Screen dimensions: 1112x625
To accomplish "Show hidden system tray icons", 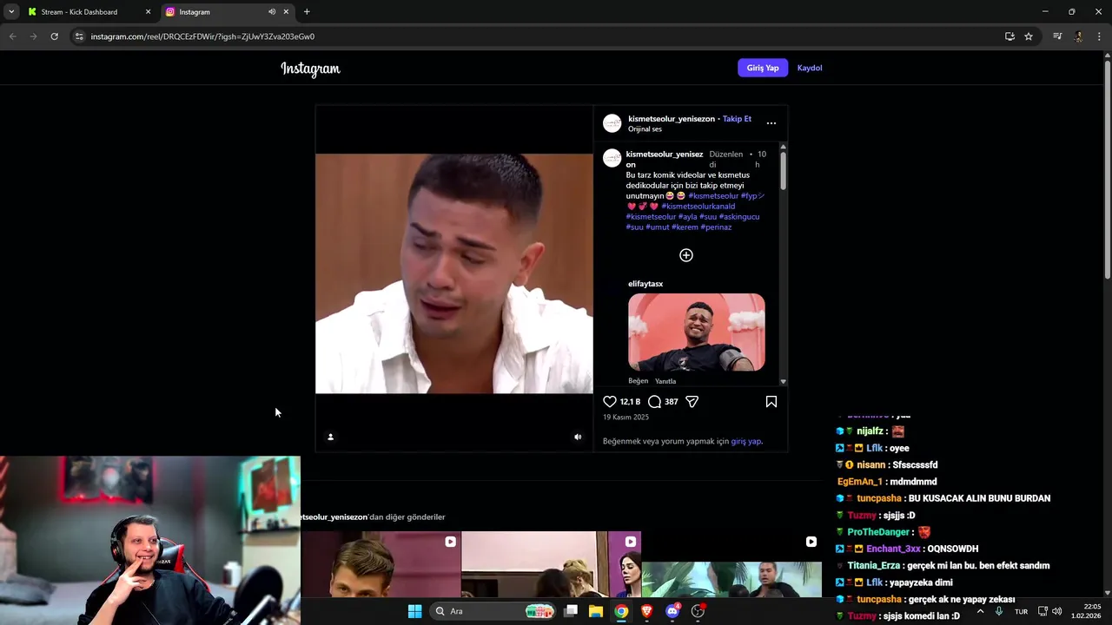I will tap(981, 611).
